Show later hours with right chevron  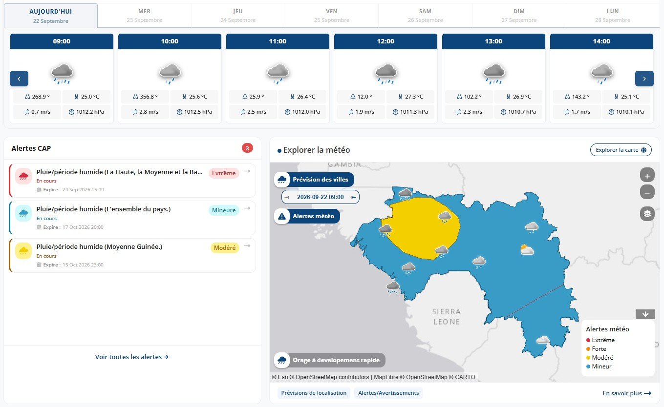tap(644, 79)
